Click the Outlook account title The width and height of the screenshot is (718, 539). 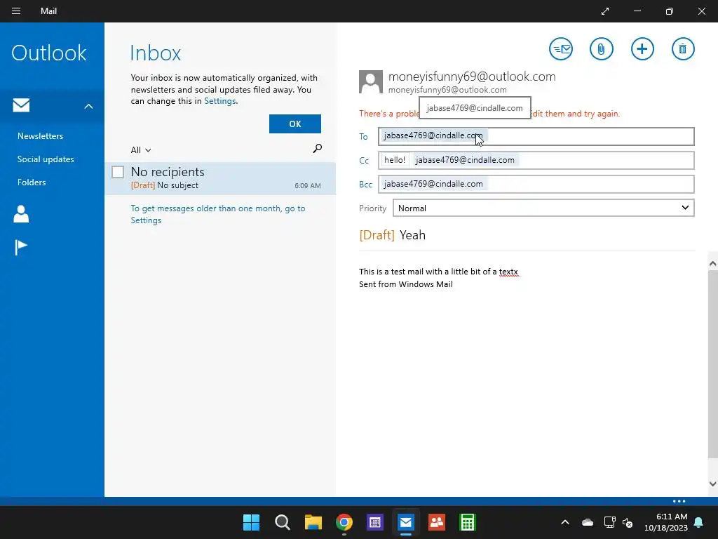pyautogui.click(x=48, y=53)
